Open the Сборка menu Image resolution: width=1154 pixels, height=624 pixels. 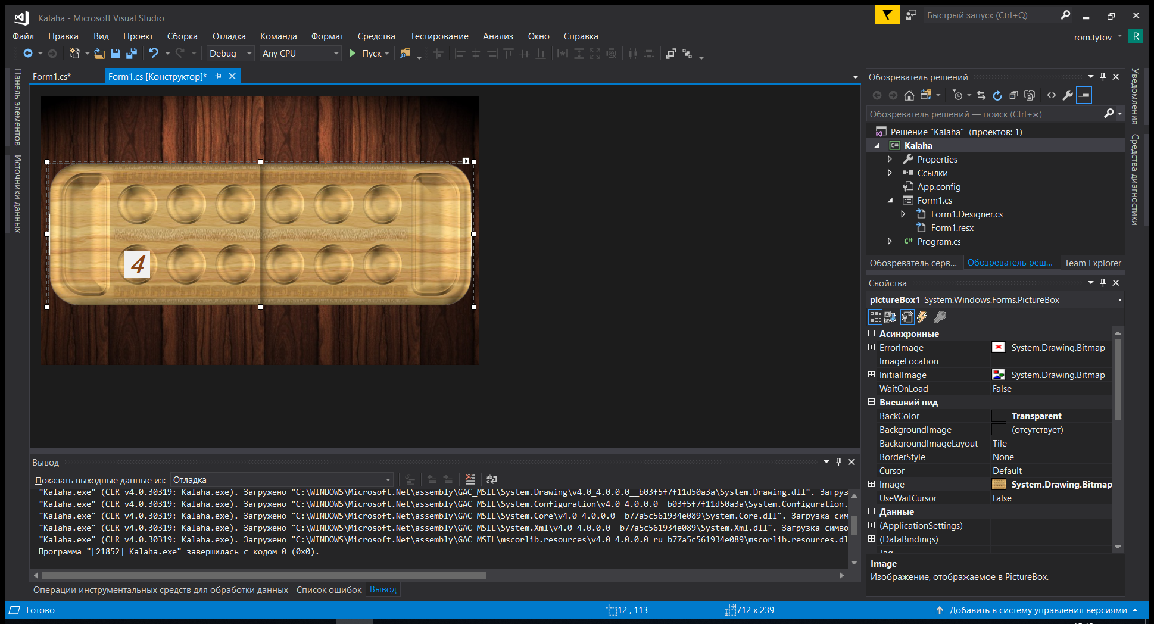click(182, 36)
